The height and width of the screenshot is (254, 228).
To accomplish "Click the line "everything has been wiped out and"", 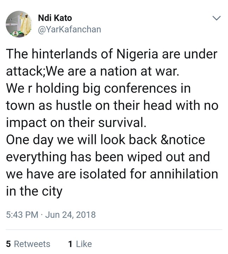I will [x=108, y=157].
